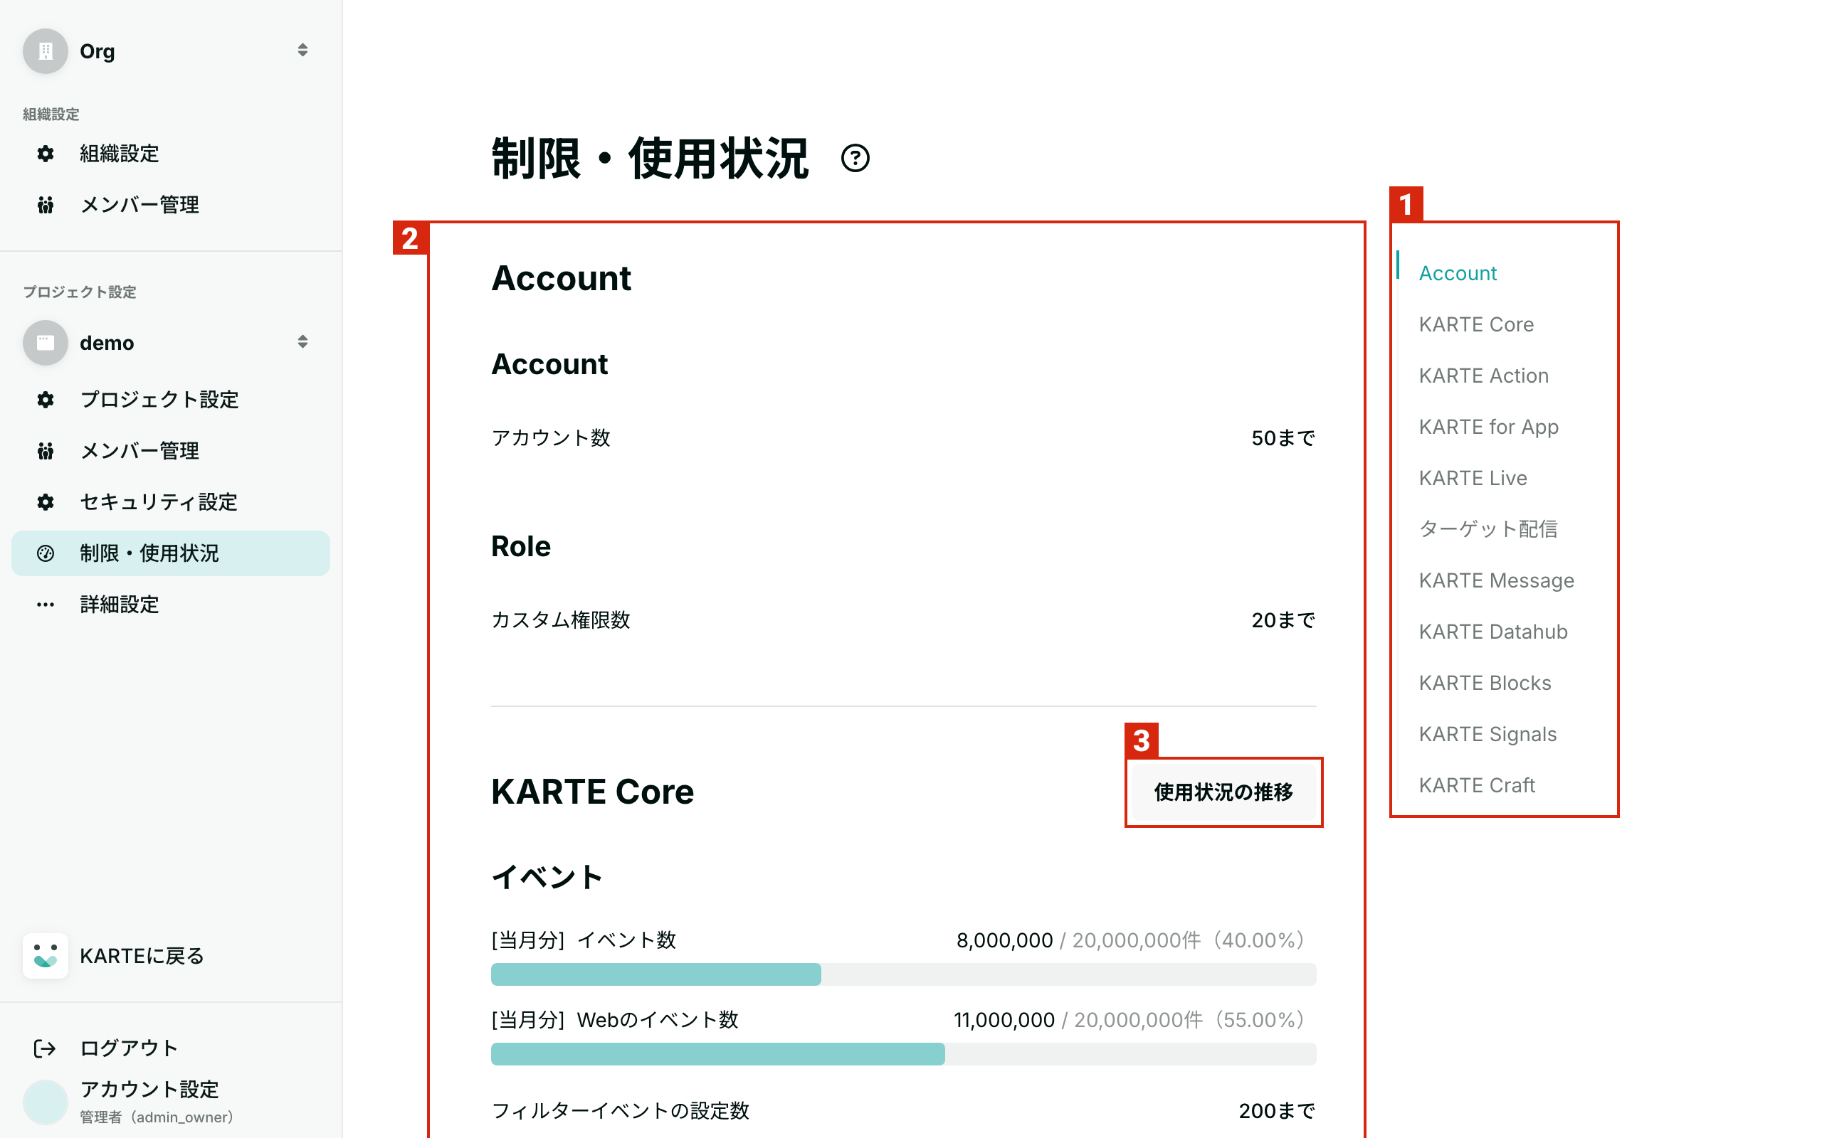Jump to KARTE Signals section

(x=1487, y=734)
